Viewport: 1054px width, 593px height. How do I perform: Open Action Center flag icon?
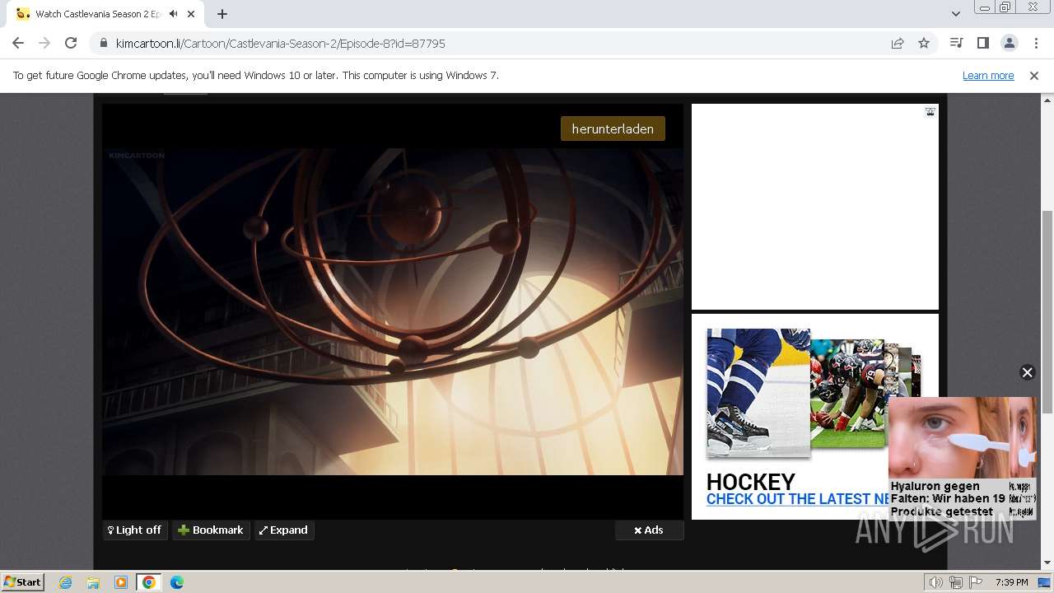click(975, 582)
